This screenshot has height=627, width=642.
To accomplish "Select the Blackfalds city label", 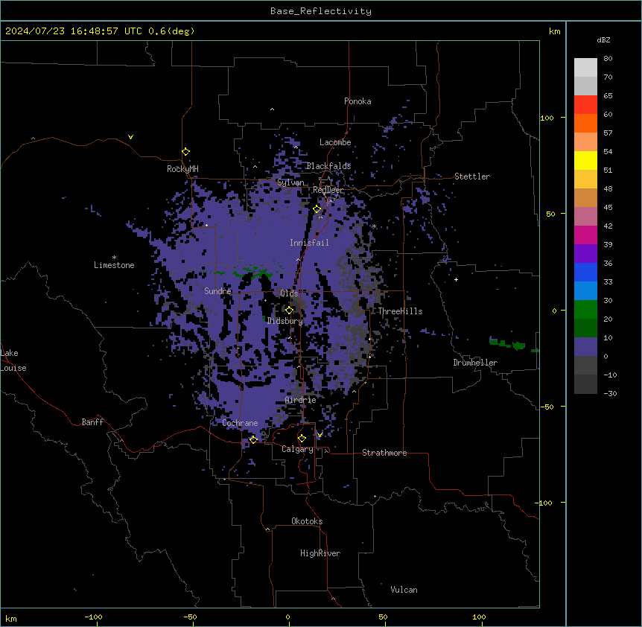I will click(328, 166).
